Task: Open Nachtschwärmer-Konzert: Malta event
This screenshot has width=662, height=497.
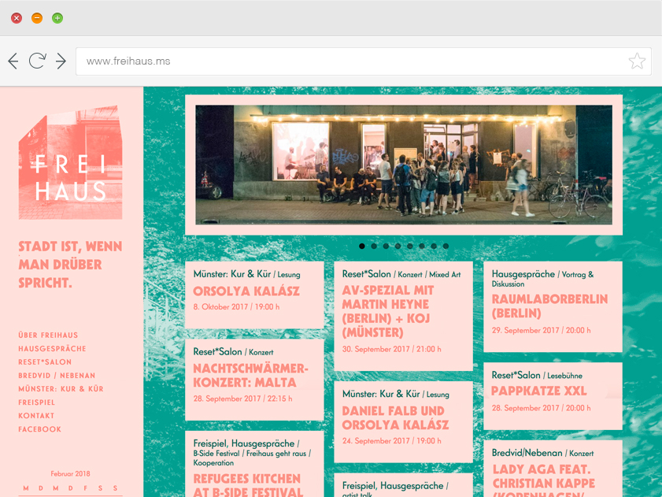Action: 250,376
